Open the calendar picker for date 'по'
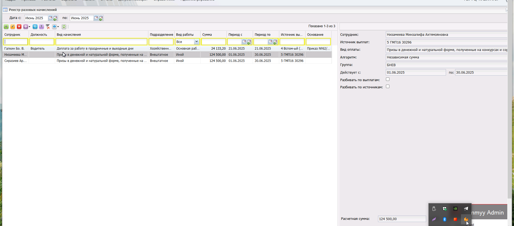 point(96,18)
